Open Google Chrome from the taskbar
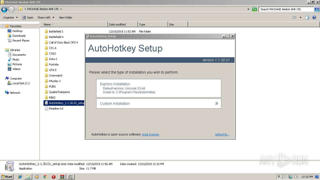The height and width of the screenshot is (180, 320). click(x=45, y=177)
